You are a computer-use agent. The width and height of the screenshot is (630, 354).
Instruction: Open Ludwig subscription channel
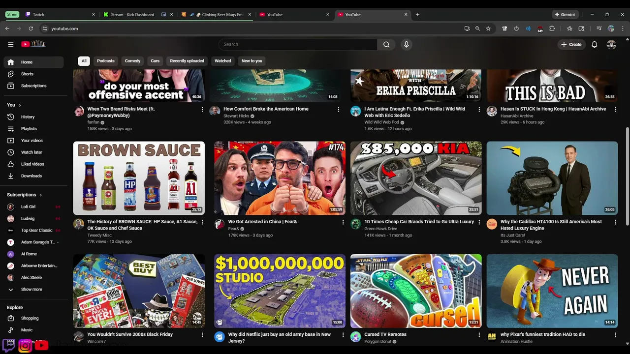coord(34,219)
